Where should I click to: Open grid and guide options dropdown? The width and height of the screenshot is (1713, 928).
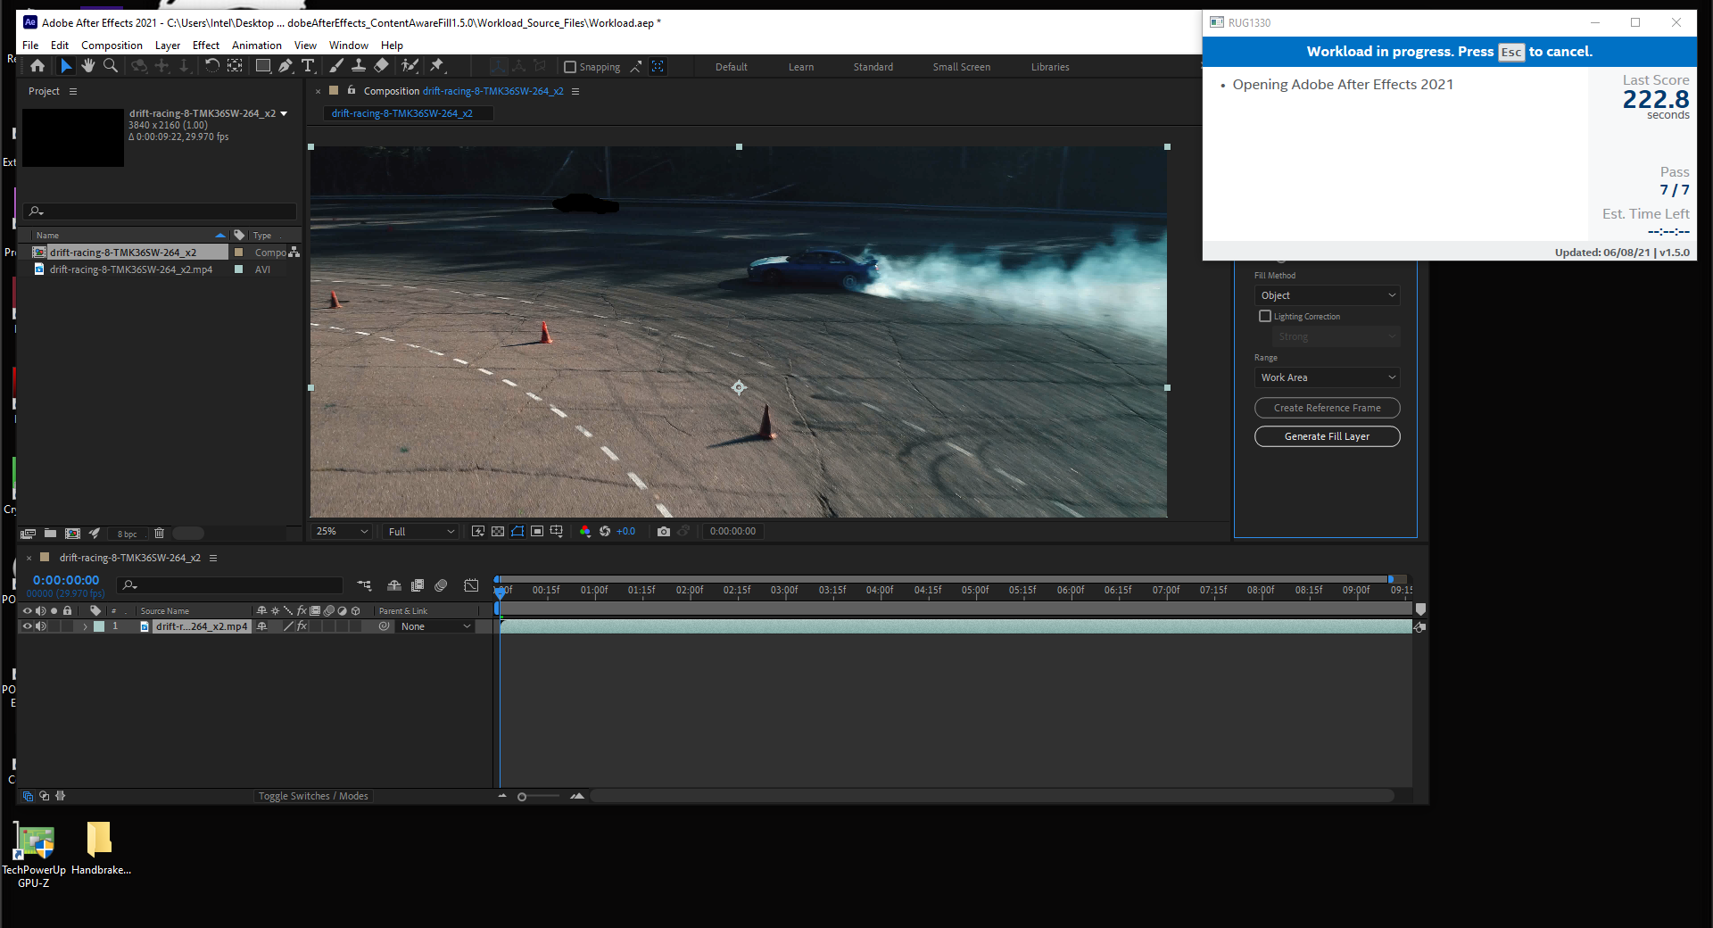click(557, 532)
